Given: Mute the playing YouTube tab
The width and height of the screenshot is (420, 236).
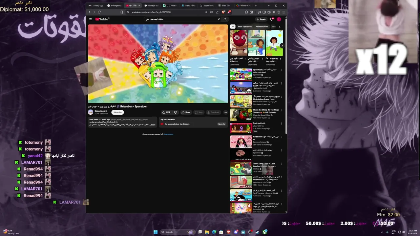Looking at the screenshot, I should pos(131,6).
